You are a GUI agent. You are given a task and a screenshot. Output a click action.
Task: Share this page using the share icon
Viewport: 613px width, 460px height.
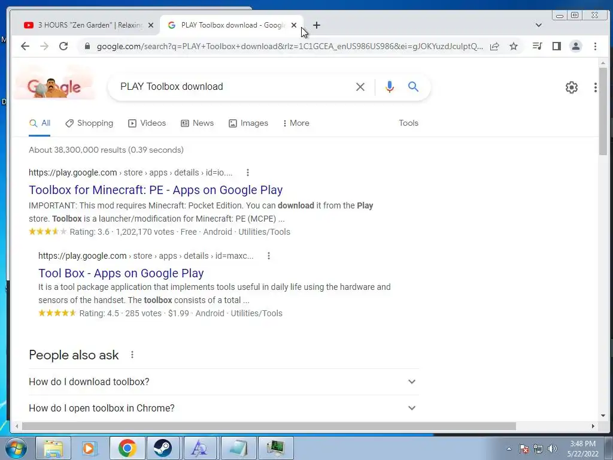494,46
